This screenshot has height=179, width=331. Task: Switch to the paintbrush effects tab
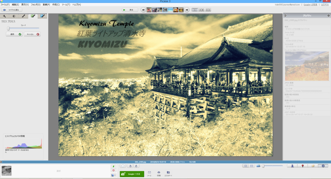click(x=23, y=16)
